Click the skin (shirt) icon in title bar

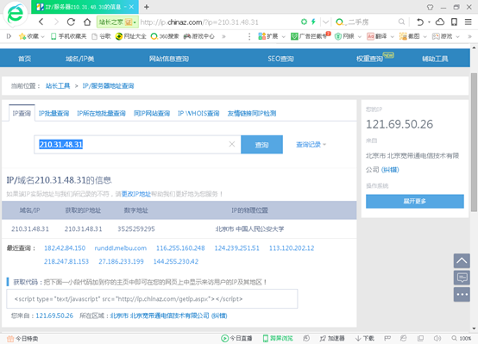coord(431,7)
